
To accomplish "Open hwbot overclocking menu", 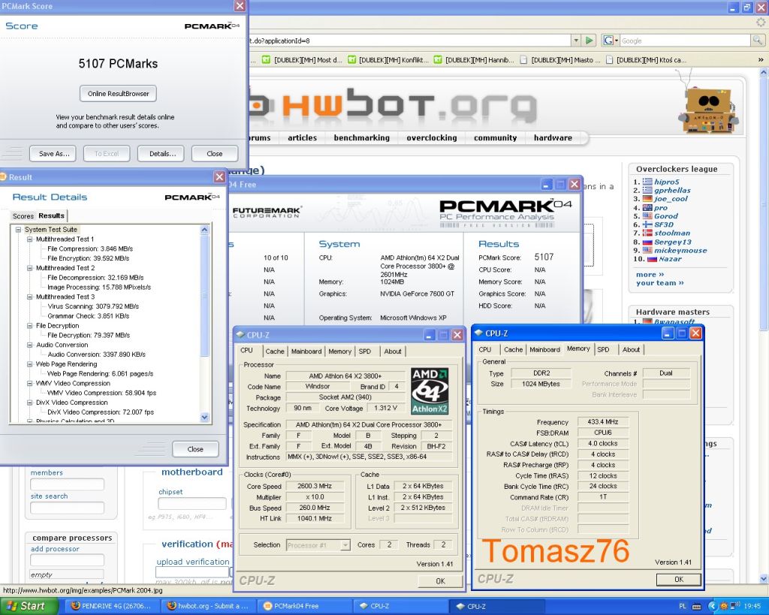I will [432, 138].
